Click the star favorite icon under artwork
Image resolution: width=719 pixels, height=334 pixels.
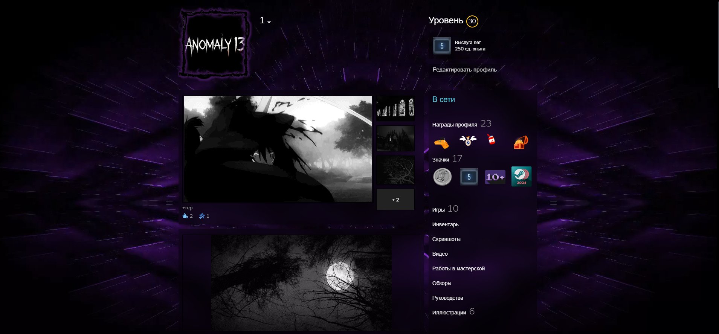(x=202, y=216)
